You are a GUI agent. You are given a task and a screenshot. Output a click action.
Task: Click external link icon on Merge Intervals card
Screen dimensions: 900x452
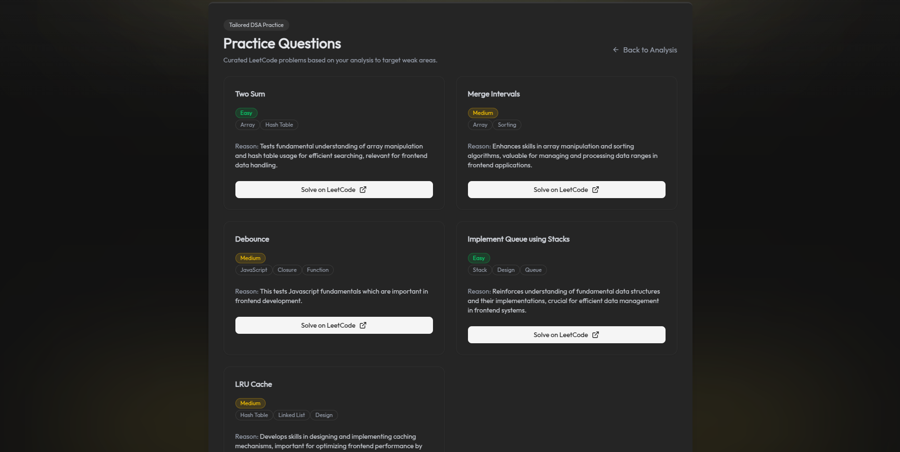596,190
